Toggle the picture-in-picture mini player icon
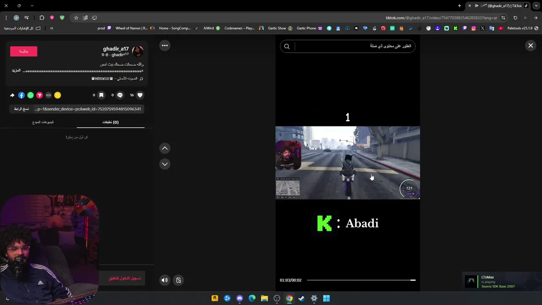The height and width of the screenshot is (305, 542). [179, 280]
